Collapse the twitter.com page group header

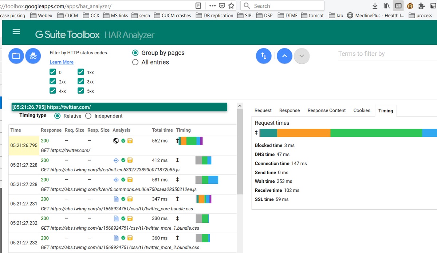pos(119,107)
